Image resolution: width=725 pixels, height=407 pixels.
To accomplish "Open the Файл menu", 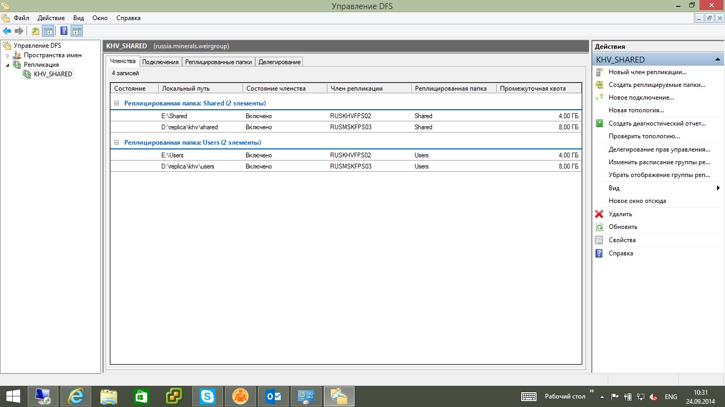I will coord(21,18).
